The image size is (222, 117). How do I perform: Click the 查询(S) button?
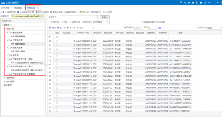point(105,17)
